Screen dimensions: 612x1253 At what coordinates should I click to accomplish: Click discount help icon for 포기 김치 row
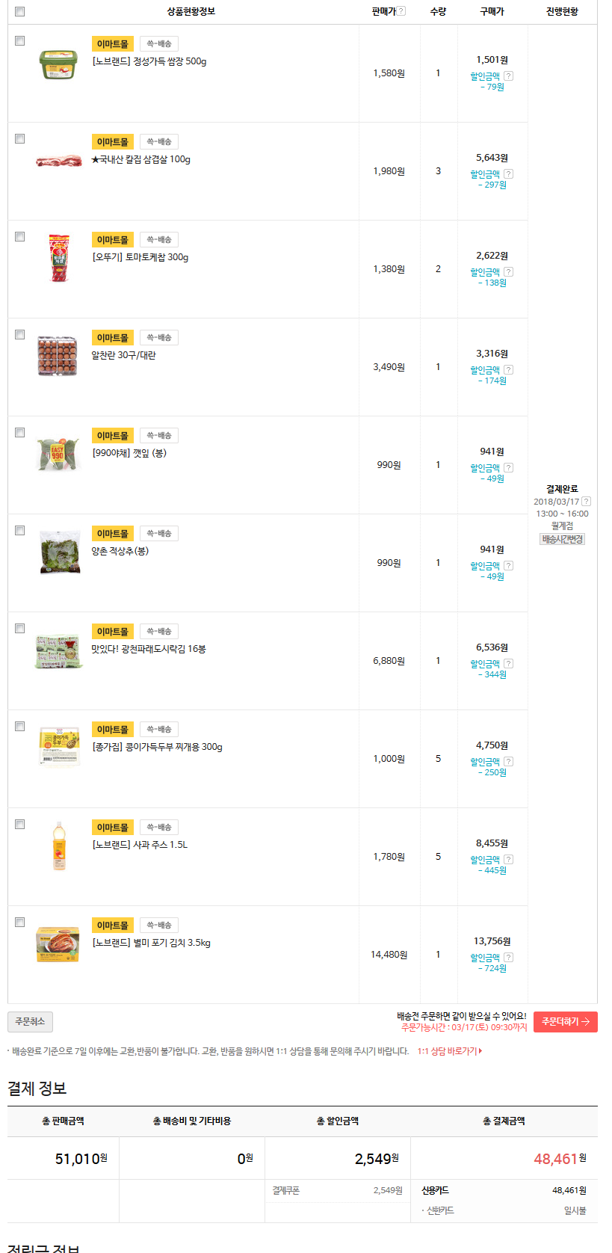[x=508, y=958]
